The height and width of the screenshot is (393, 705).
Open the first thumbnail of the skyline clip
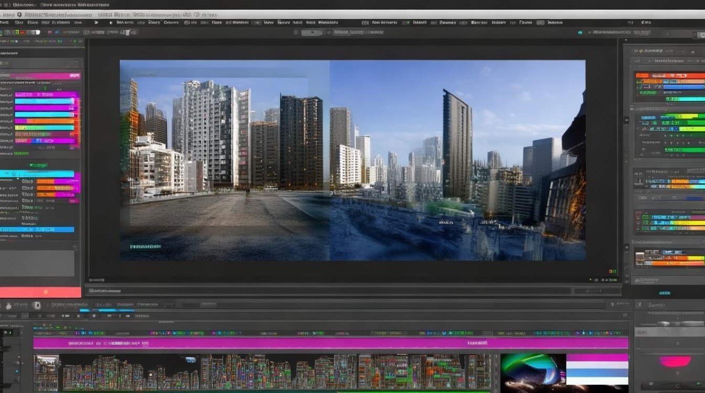47,373
